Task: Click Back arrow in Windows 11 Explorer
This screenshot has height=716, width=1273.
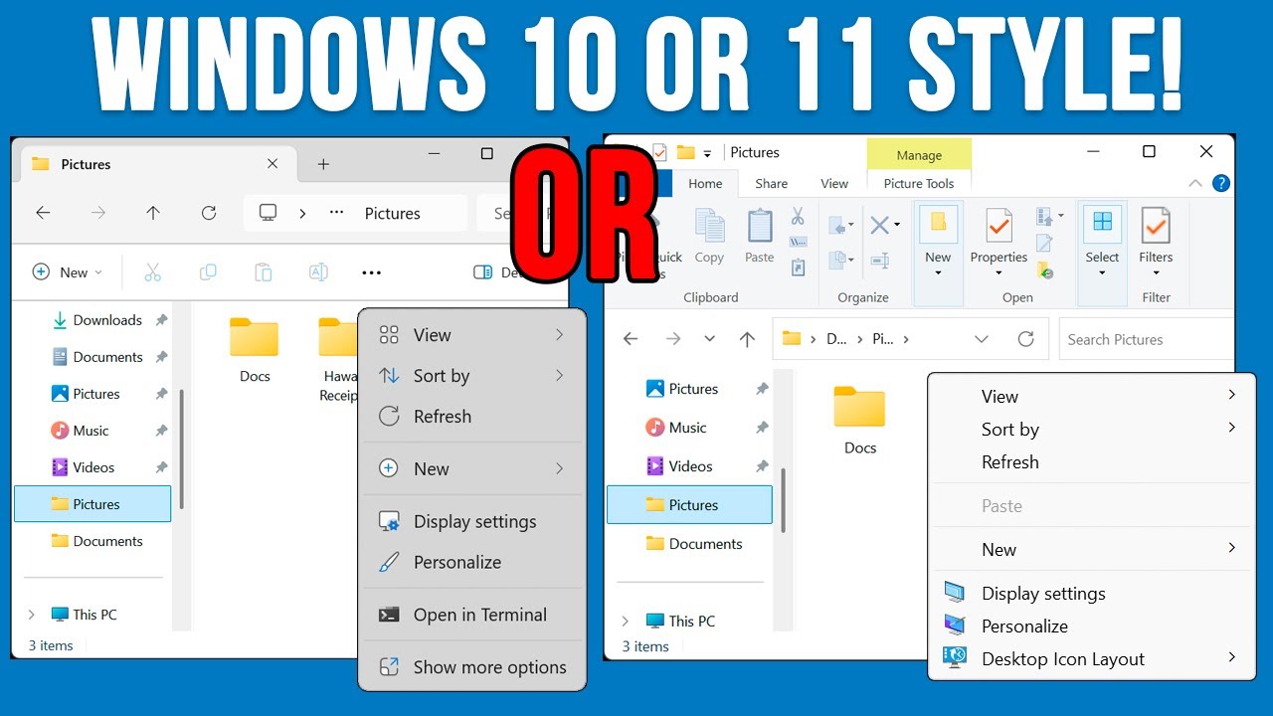Action: [43, 213]
